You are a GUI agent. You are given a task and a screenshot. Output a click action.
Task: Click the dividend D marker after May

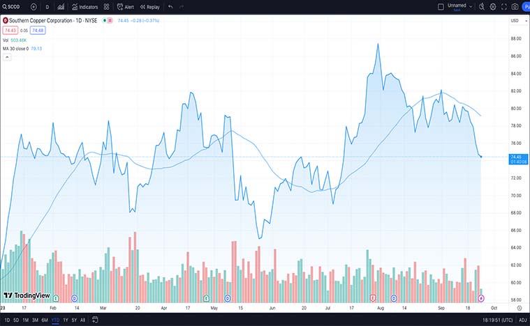click(x=228, y=298)
